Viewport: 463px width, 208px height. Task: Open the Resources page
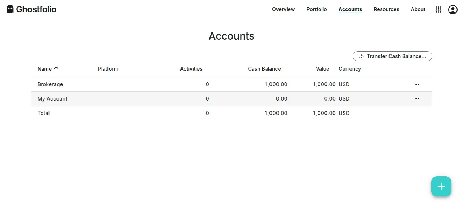point(386,9)
